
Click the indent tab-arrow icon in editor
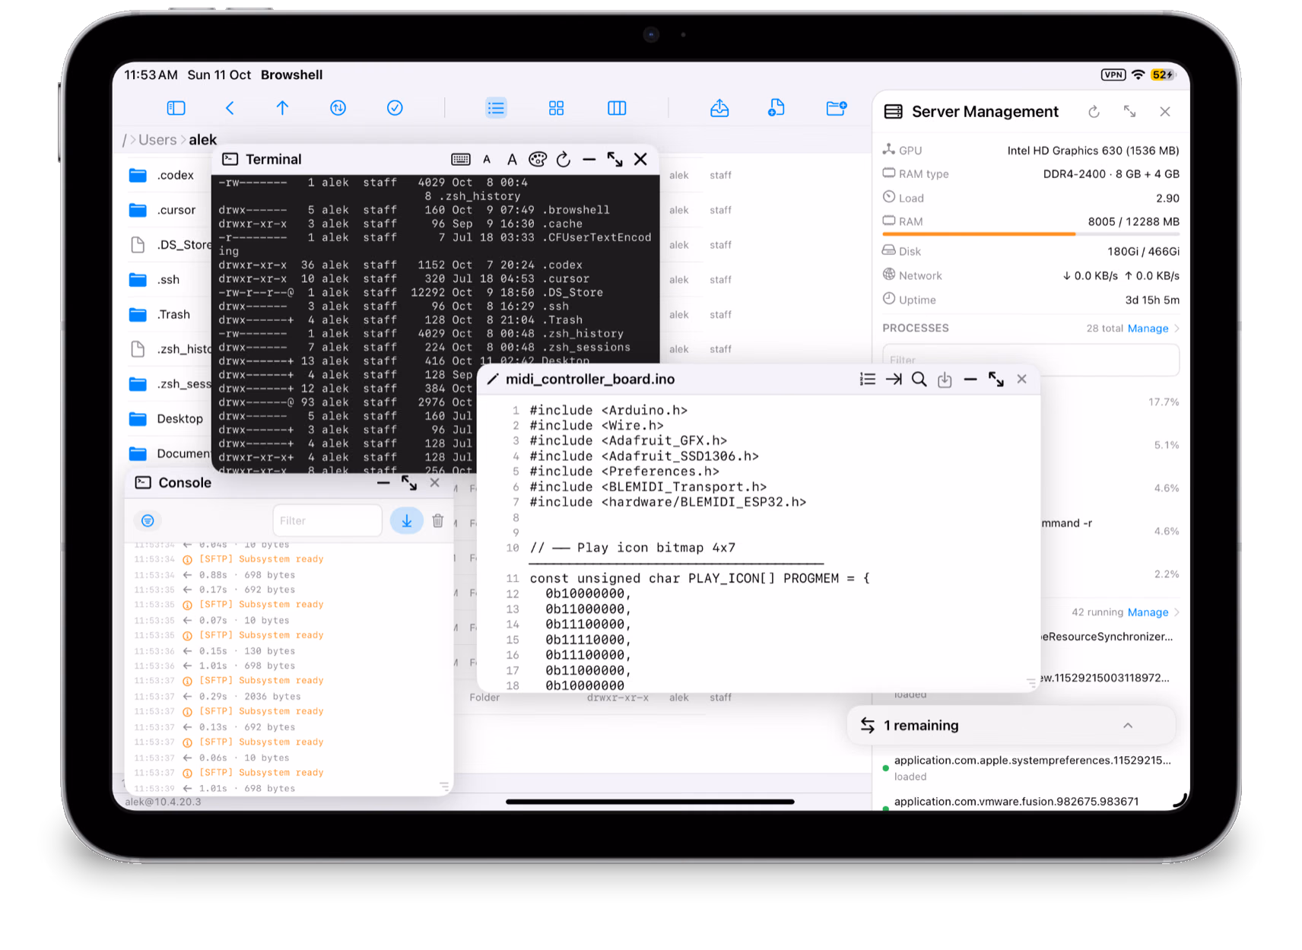tap(894, 379)
